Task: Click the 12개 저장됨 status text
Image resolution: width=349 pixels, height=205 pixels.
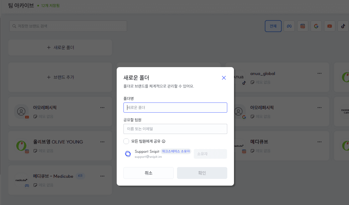Action: [x=50, y=6]
